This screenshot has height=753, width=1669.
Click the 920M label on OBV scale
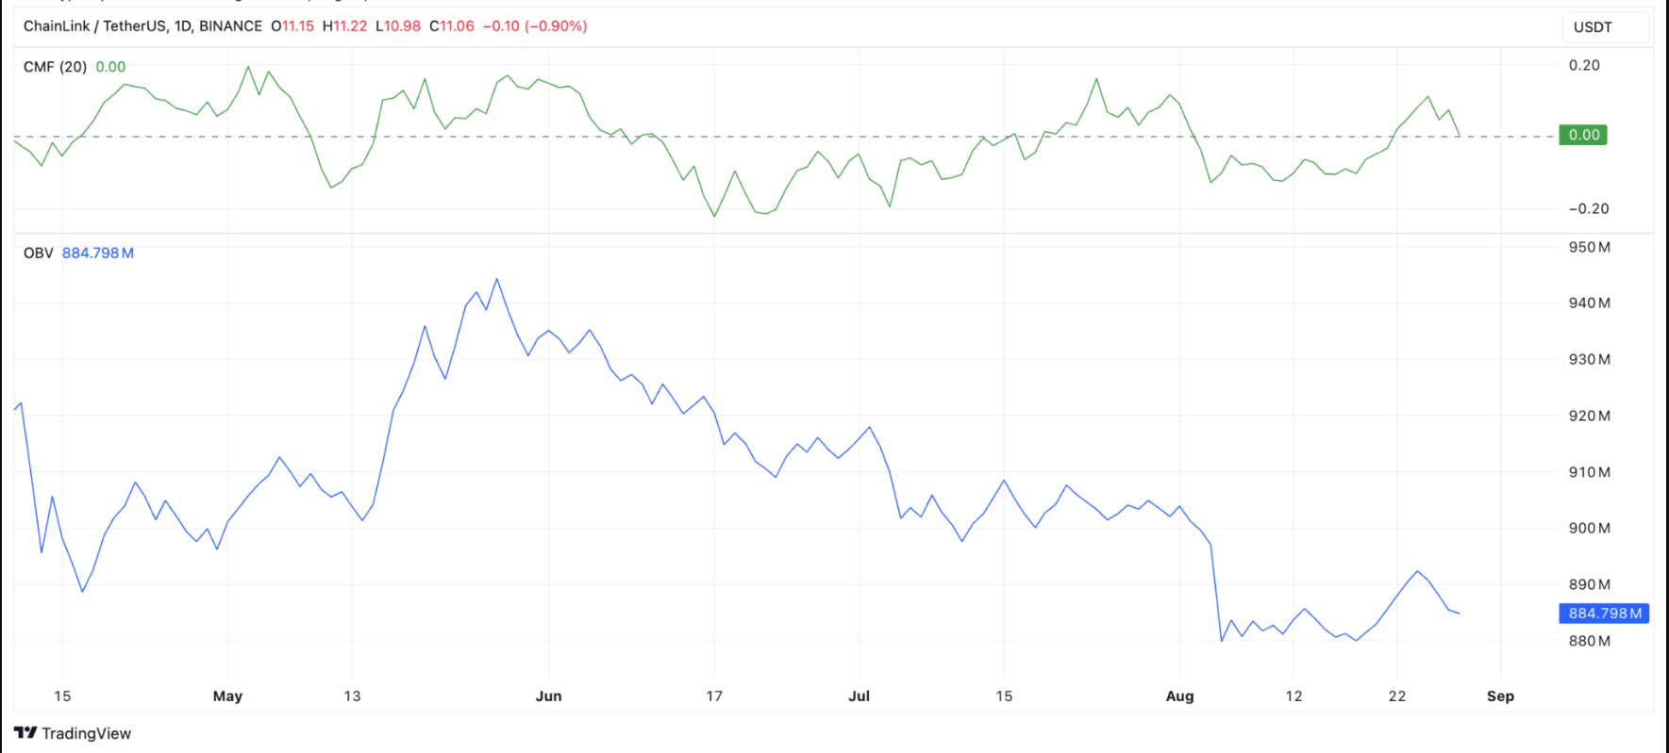pos(1589,416)
